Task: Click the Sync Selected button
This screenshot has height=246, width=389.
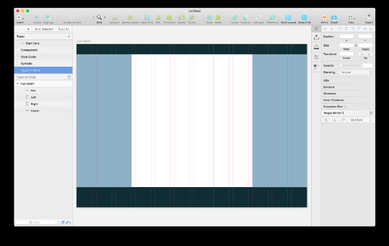Action: [x=43, y=29]
